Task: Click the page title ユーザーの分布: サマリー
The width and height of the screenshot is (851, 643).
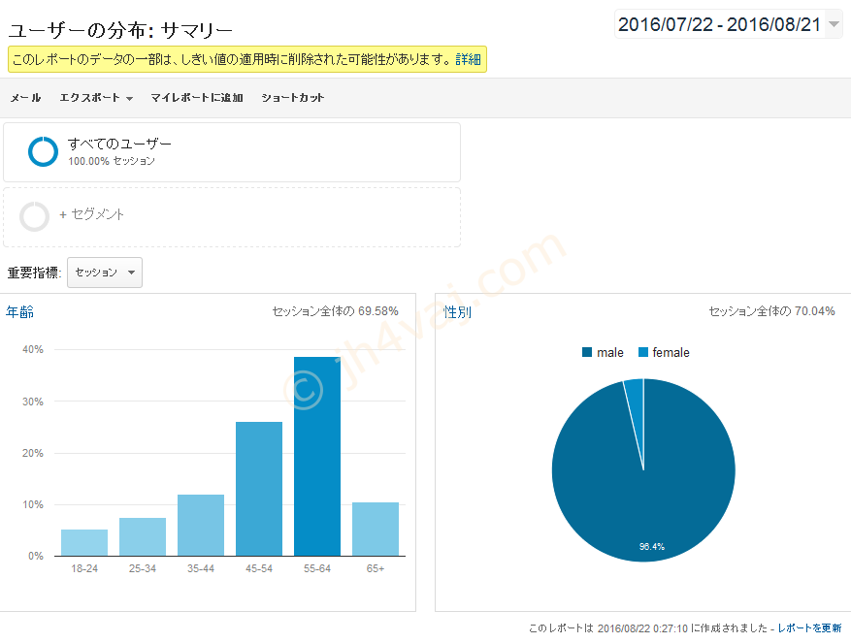Action: coord(120,30)
